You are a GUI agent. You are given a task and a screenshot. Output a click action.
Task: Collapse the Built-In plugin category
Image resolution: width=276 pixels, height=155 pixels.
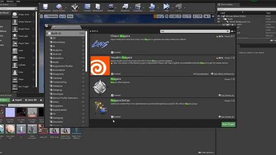(x=47, y=34)
